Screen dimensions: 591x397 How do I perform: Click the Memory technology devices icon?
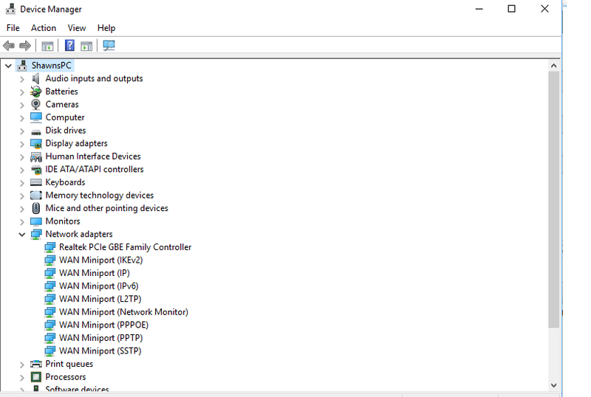pos(35,195)
